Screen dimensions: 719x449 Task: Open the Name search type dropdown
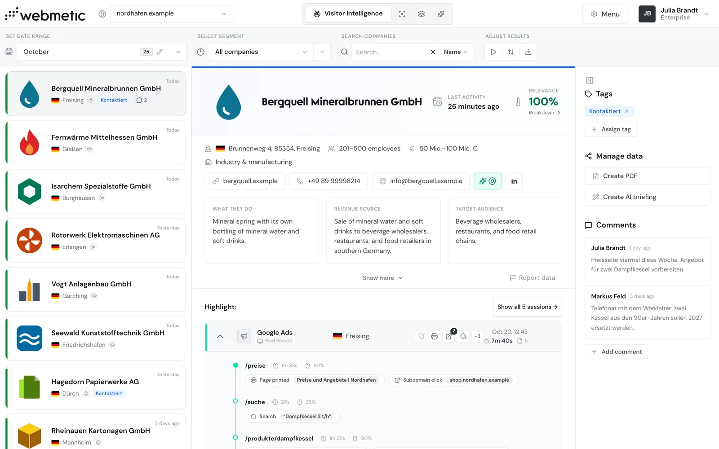click(456, 52)
